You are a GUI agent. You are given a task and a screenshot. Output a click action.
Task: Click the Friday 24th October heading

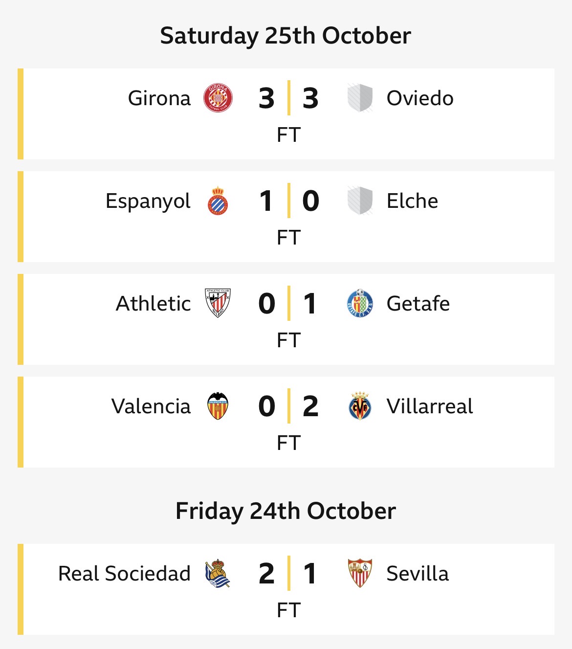click(286, 511)
